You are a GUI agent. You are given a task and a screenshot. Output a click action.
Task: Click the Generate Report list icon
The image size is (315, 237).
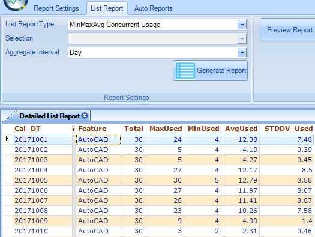click(x=185, y=71)
